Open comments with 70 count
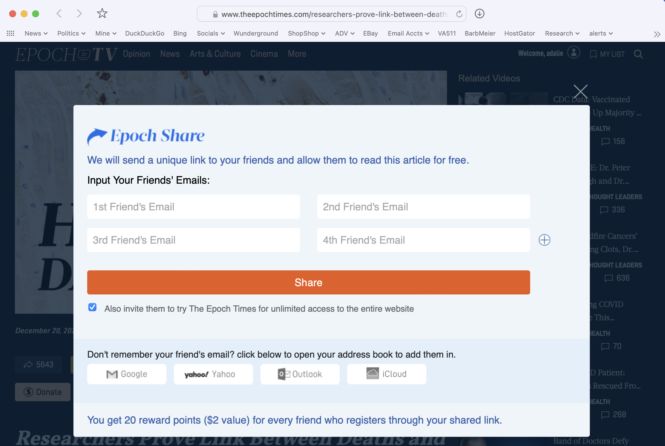The width and height of the screenshot is (665, 446). pos(611,346)
